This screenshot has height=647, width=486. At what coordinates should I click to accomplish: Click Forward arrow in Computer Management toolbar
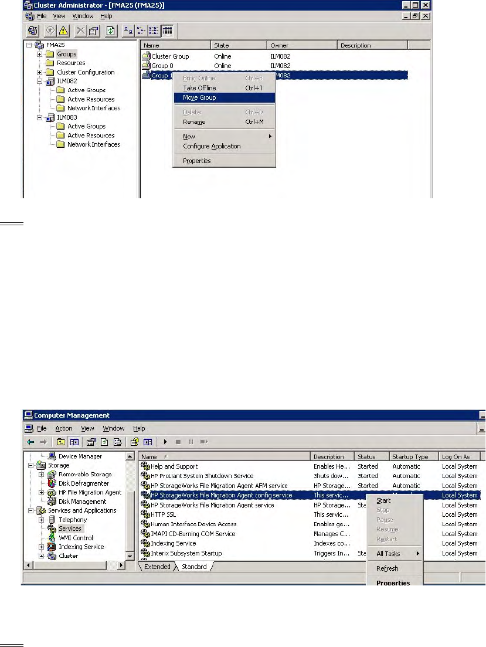point(43,442)
